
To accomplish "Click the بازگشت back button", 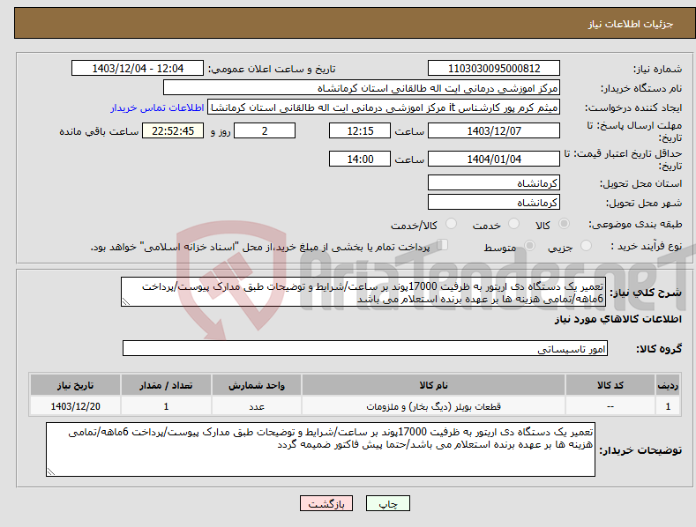I will pyautogui.click(x=326, y=503).
